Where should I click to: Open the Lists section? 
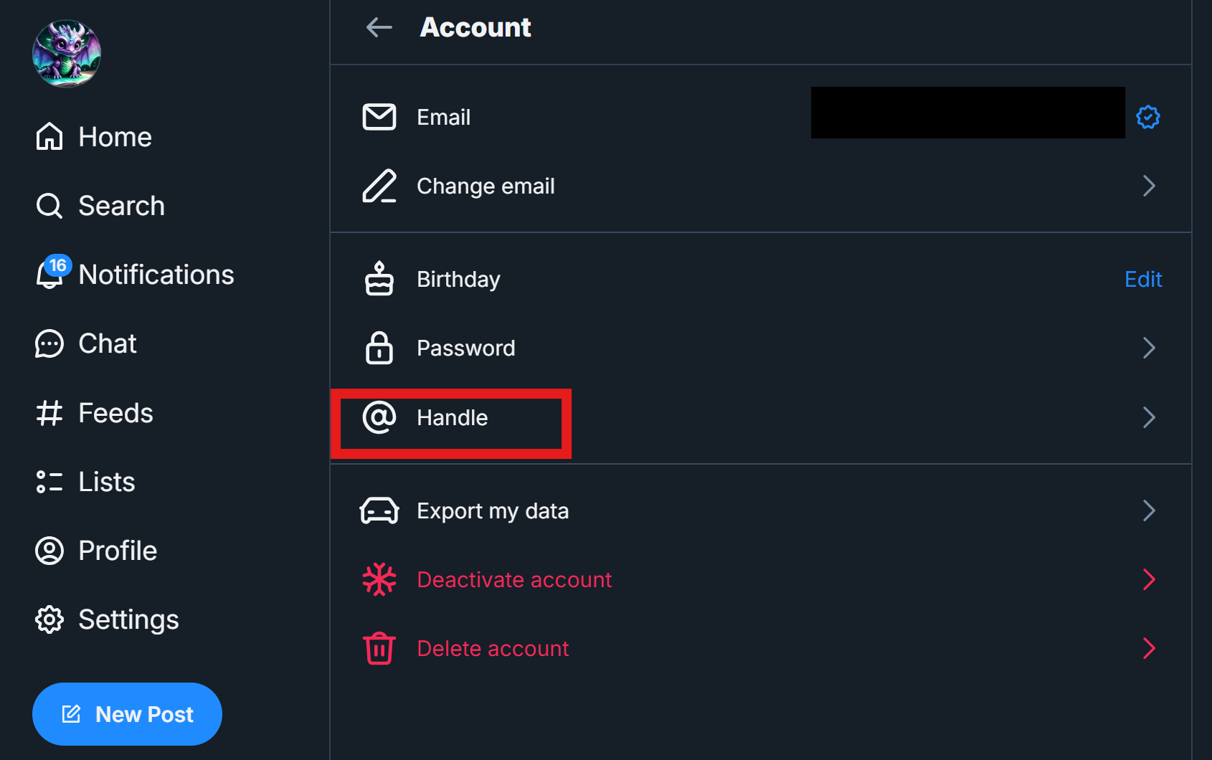105,481
